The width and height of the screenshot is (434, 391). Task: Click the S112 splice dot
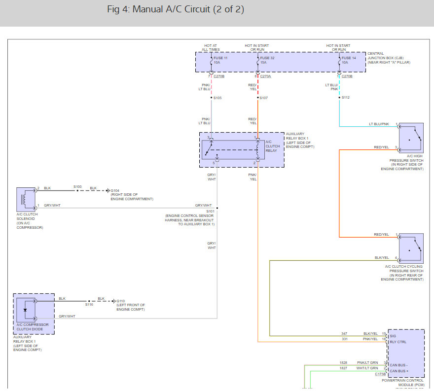click(x=339, y=98)
